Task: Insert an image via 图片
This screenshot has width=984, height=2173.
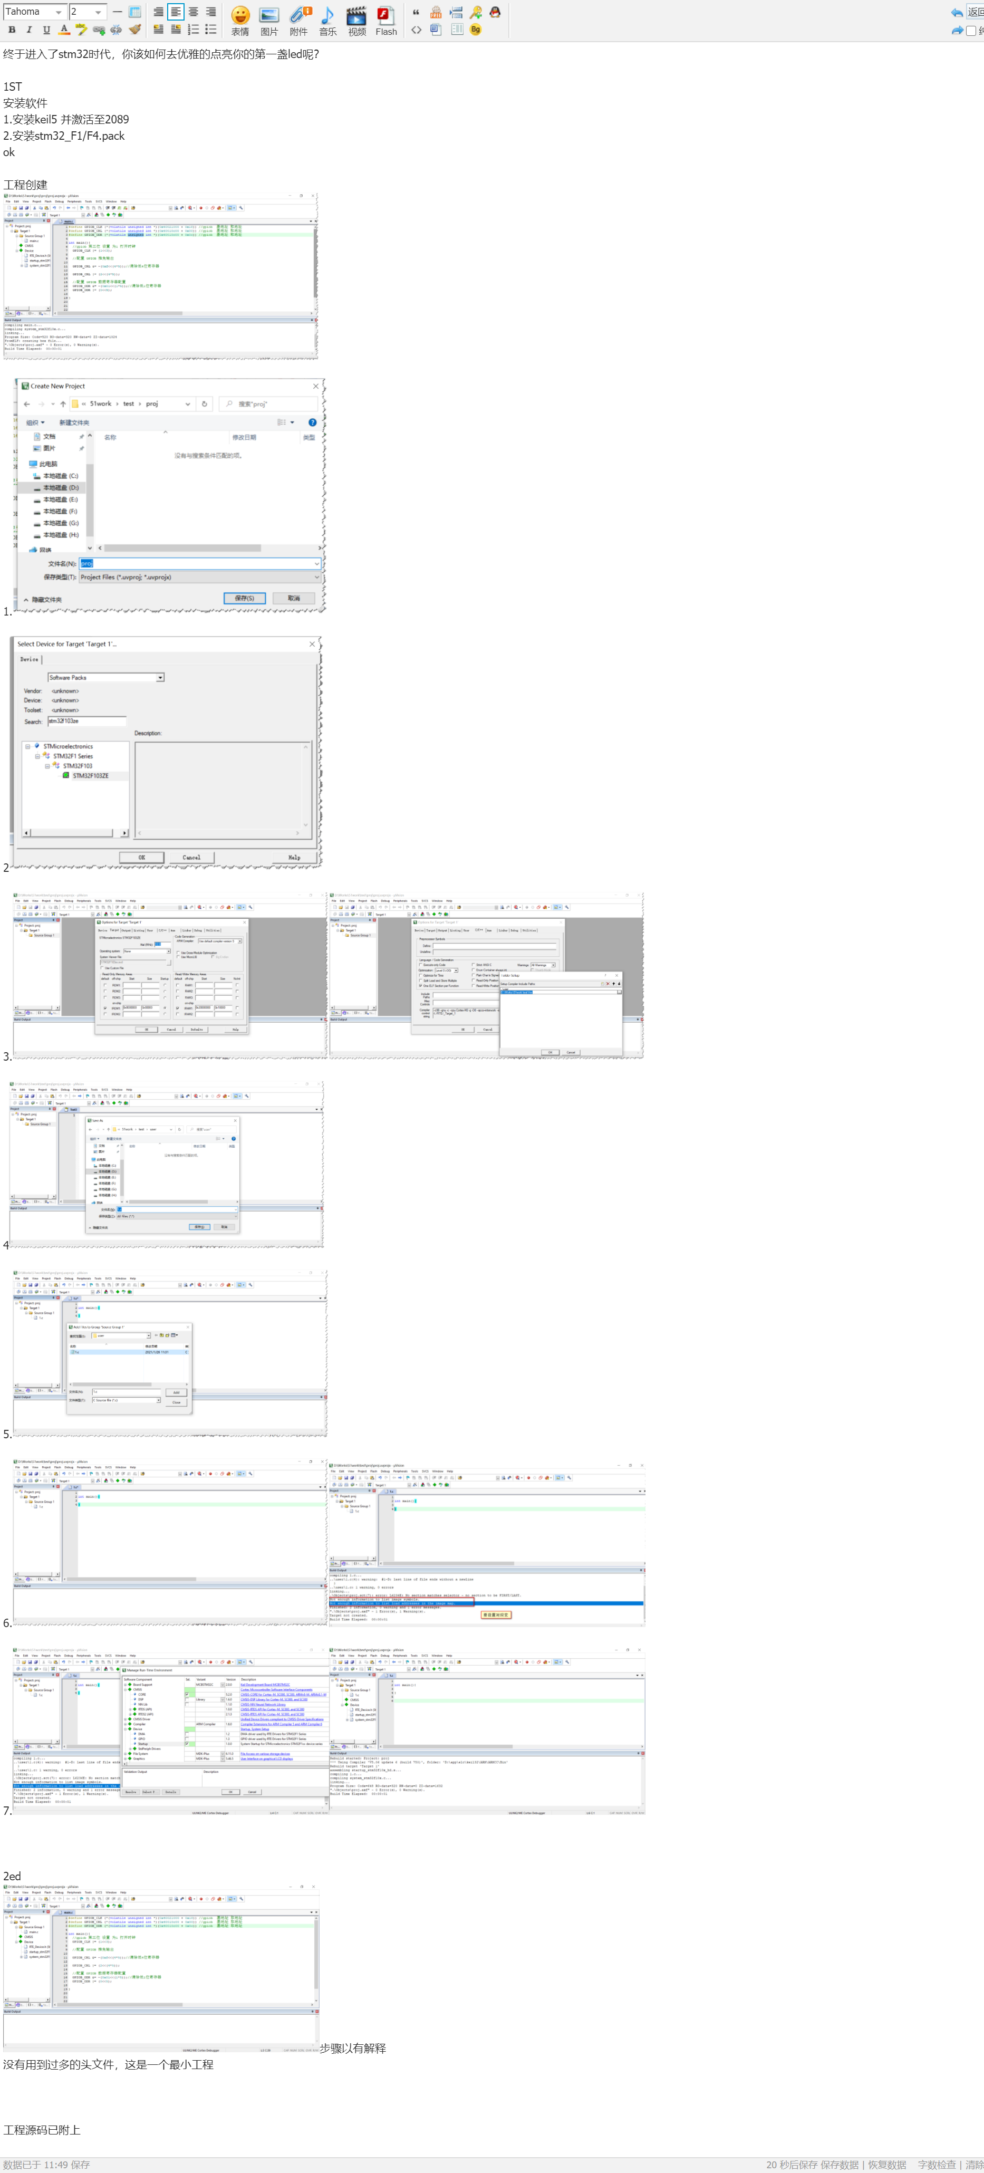Action: pos(269,21)
